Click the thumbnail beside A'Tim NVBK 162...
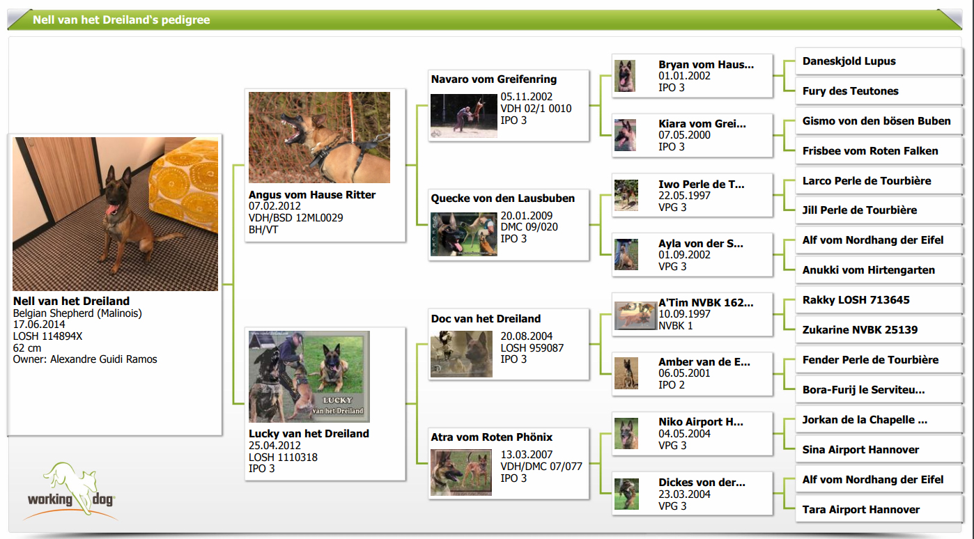 [x=635, y=315]
